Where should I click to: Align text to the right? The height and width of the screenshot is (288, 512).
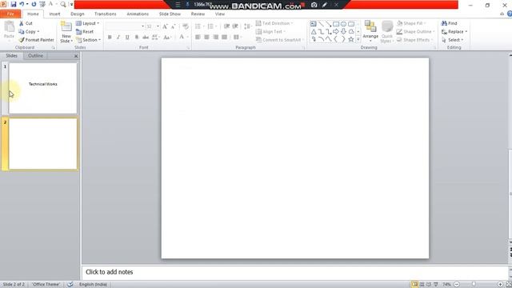coord(215,38)
